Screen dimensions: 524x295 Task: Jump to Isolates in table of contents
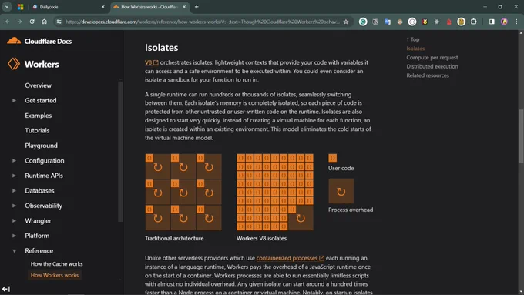click(x=415, y=49)
